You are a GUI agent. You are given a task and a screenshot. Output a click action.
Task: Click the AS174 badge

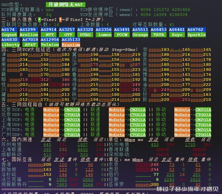point(9,30)
